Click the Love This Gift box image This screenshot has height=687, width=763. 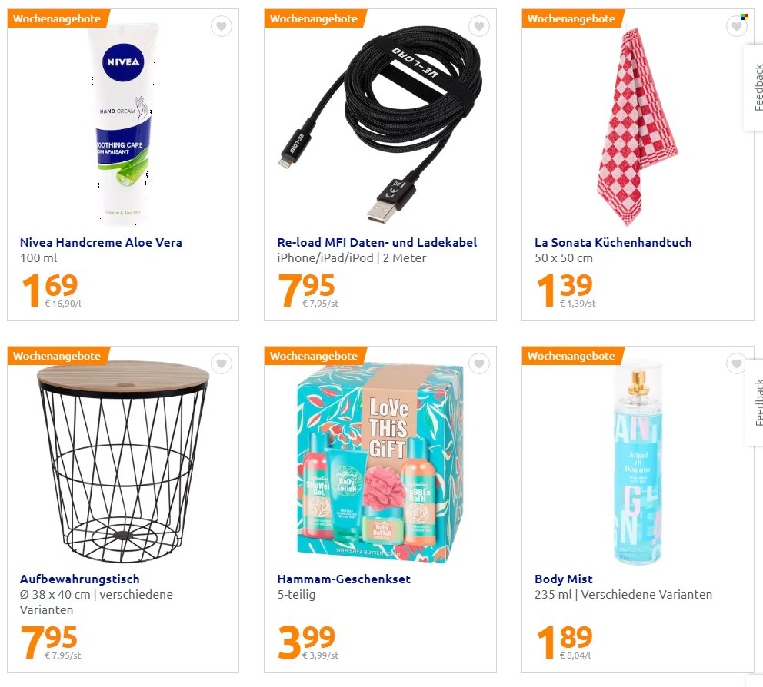tap(380, 463)
